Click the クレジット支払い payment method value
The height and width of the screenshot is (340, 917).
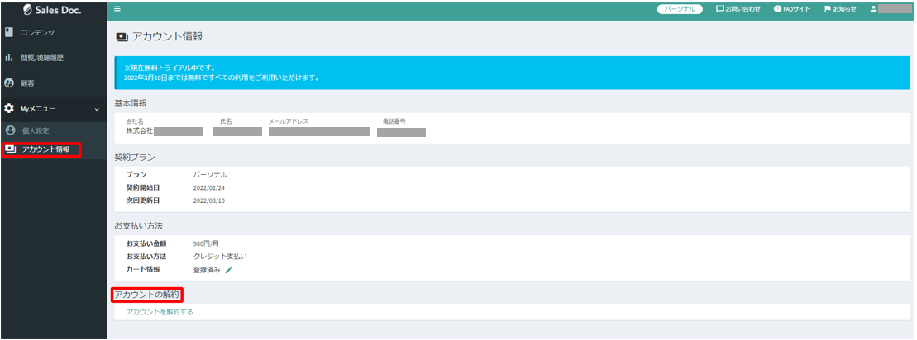[x=220, y=257]
